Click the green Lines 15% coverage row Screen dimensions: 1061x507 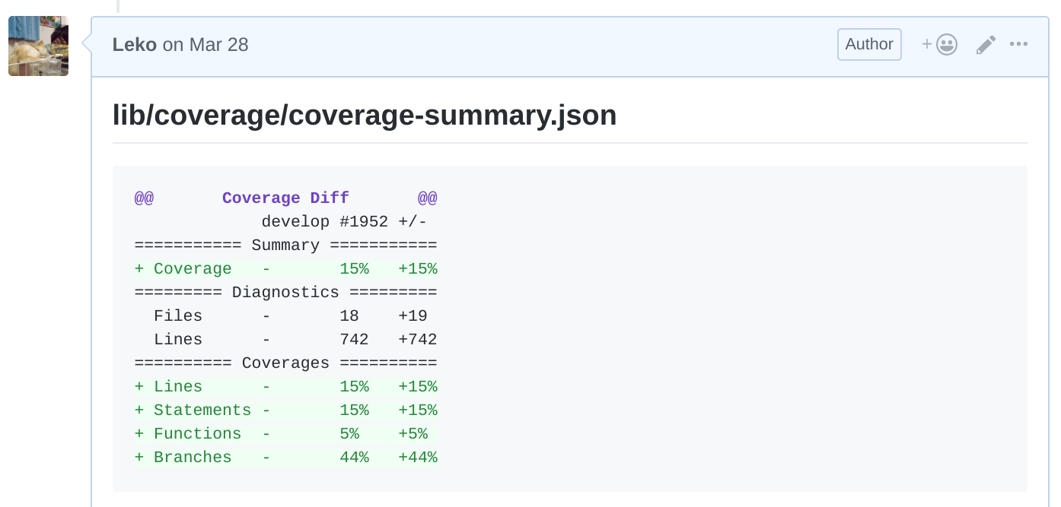(285, 387)
